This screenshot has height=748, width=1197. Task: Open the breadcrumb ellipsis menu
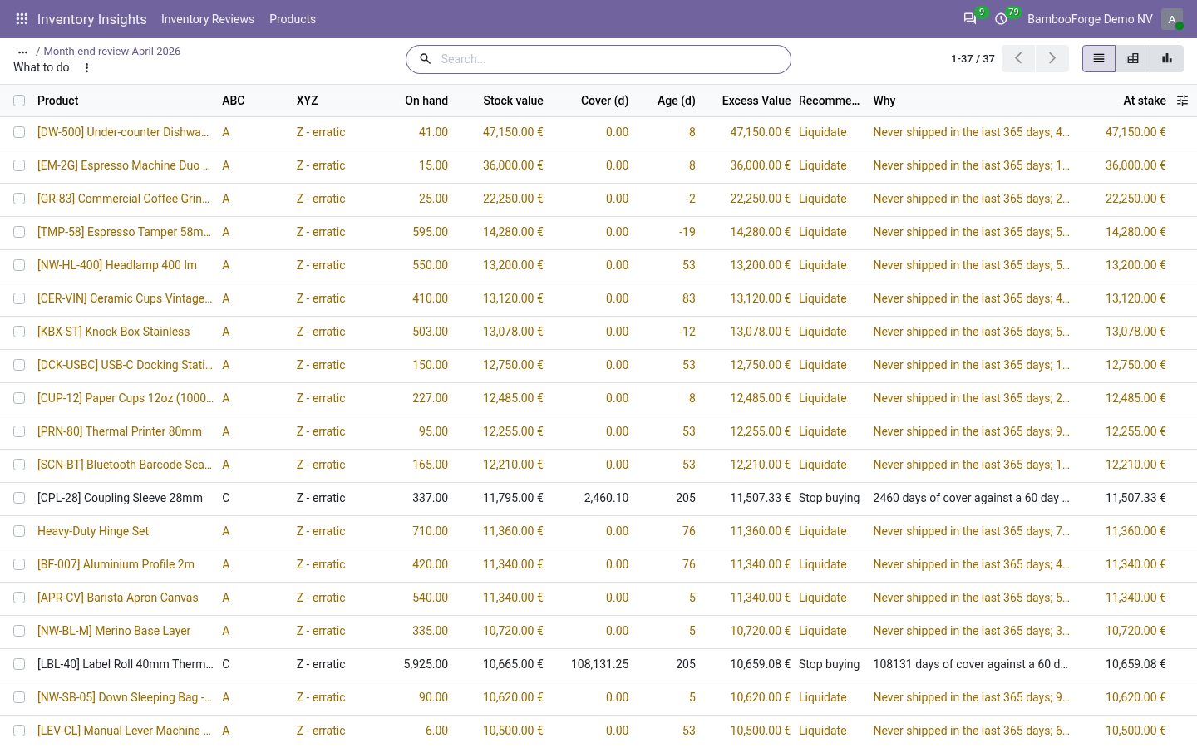(22, 52)
